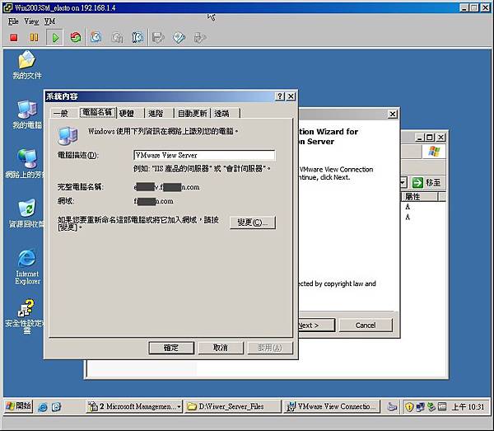Click the 開始 Start button

click(19, 406)
